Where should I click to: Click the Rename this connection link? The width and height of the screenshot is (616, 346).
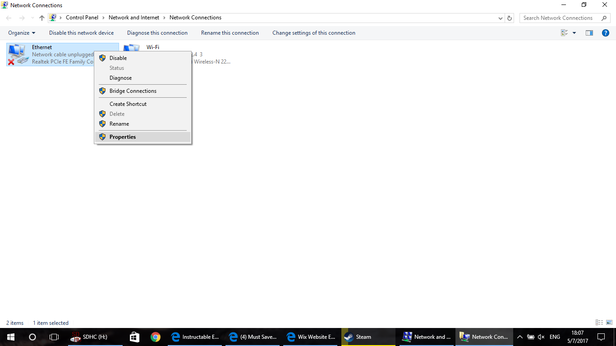[x=229, y=32]
